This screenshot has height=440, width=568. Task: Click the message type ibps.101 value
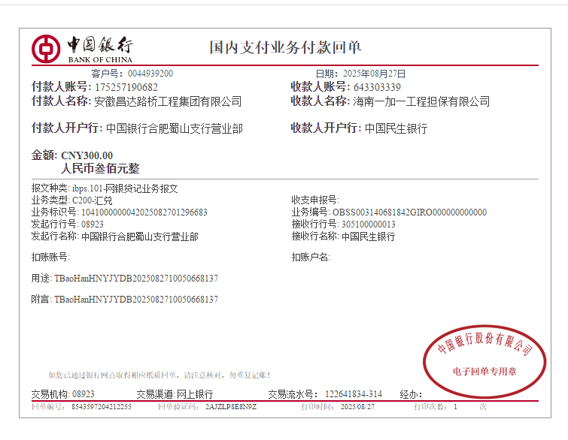click(x=87, y=188)
